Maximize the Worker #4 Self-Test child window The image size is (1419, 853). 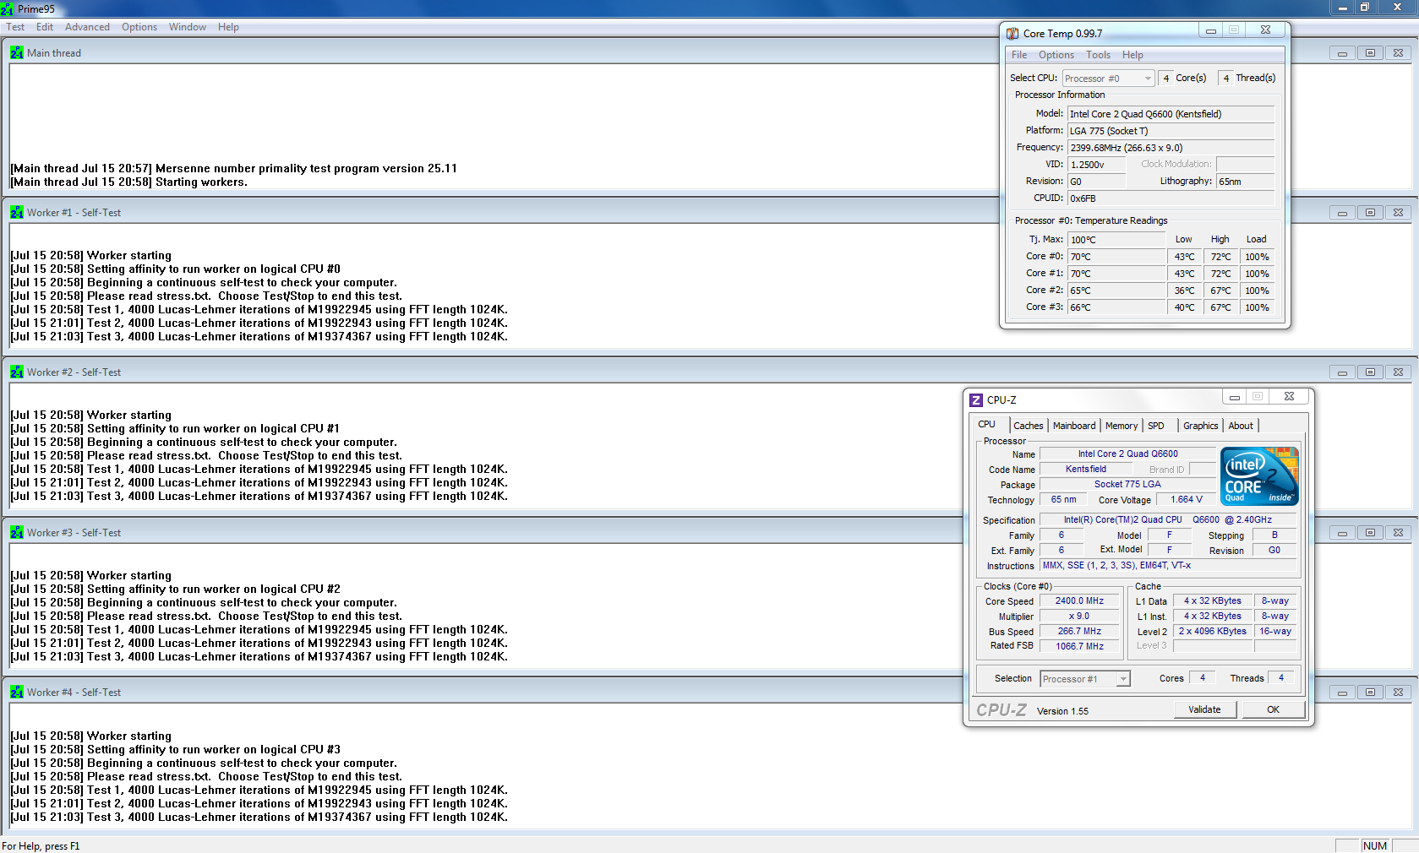click(x=1370, y=693)
